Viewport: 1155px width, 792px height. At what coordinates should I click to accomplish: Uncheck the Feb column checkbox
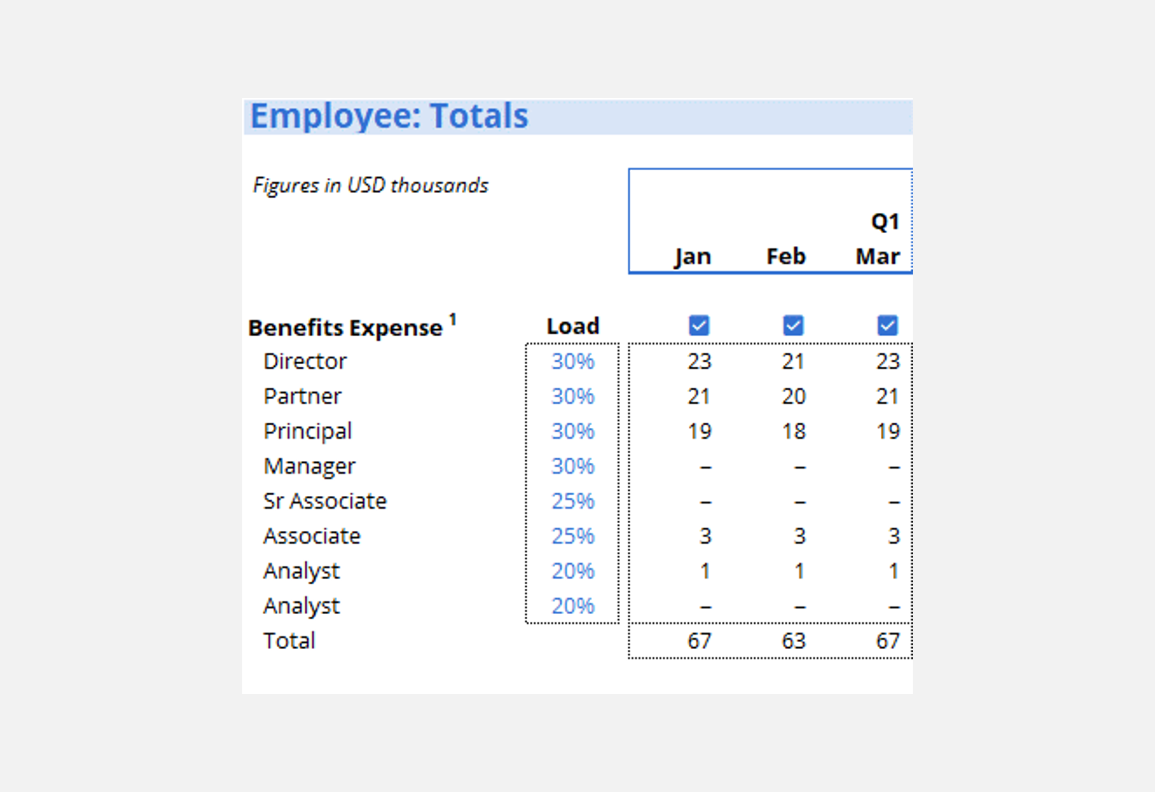[x=793, y=326]
